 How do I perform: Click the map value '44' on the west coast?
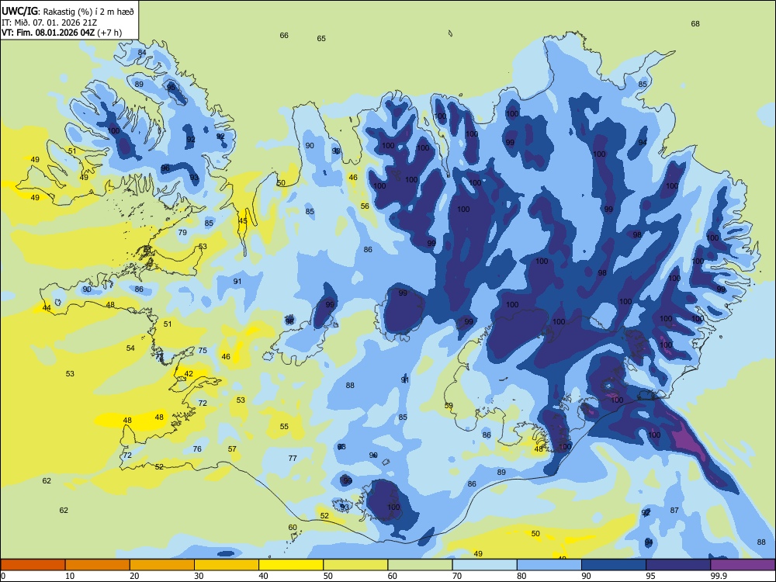(47, 308)
